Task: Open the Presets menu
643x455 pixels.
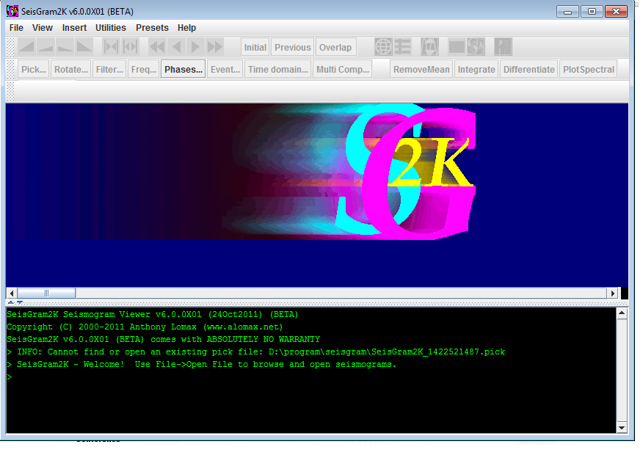Action: pyautogui.click(x=152, y=28)
